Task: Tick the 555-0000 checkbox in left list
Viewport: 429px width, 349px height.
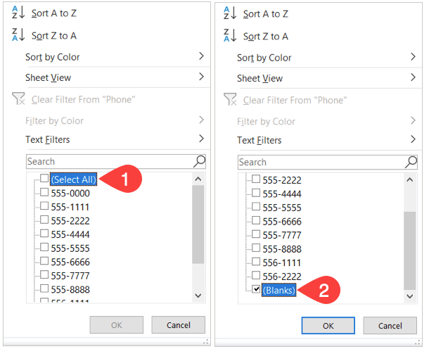Action: click(x=44, y=193)
